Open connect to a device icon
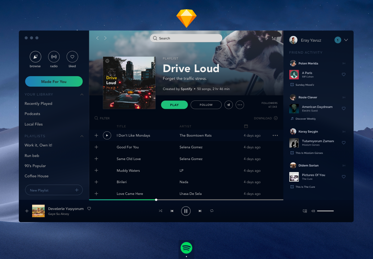Viewport: 373px width, 259px height. (x=305, y=211)
